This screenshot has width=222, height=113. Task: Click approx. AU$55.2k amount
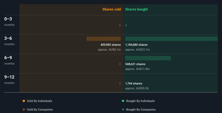click(x=137, y=88)
